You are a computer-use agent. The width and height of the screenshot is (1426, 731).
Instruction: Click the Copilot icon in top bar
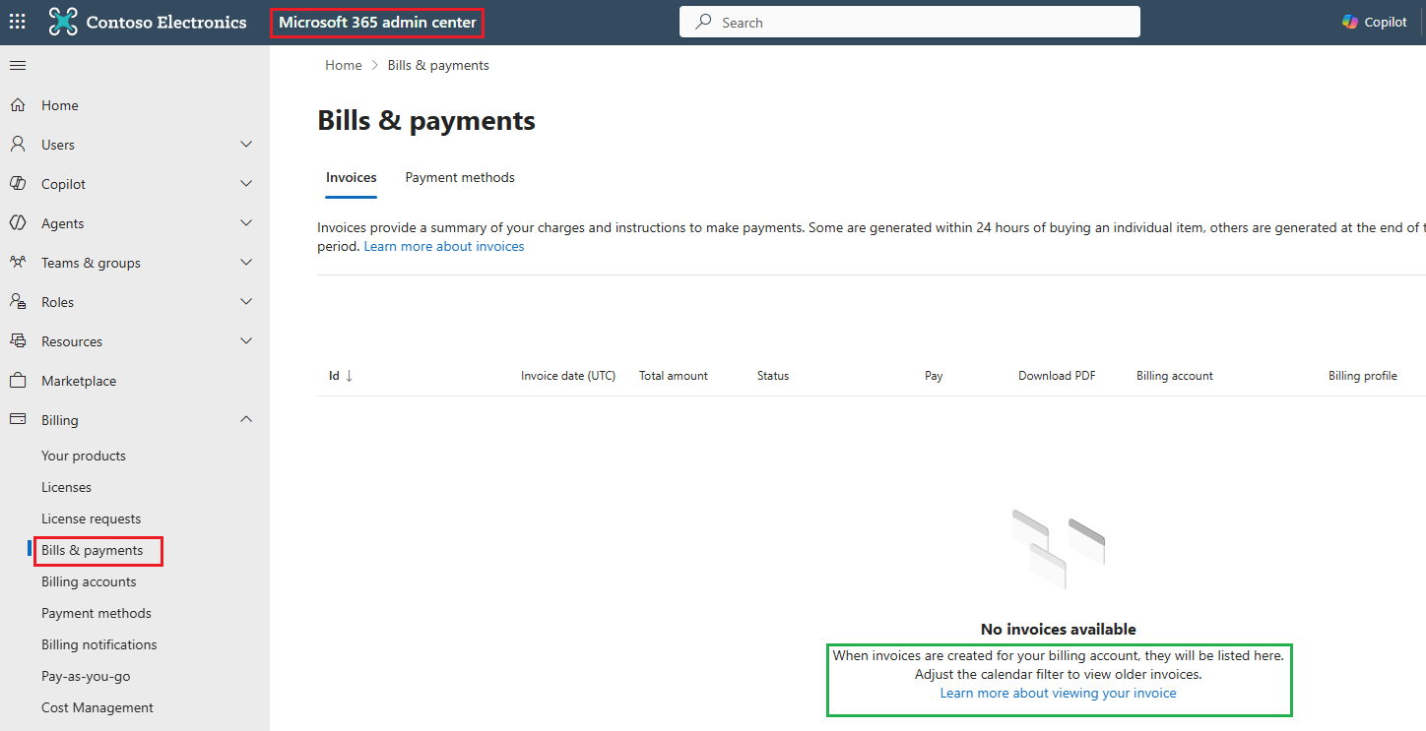(1350, 22)
